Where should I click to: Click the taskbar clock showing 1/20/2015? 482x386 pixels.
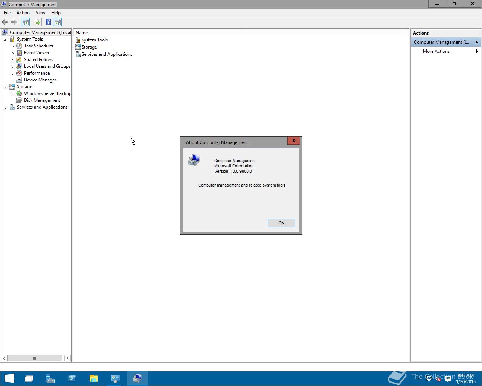[465, 378]
